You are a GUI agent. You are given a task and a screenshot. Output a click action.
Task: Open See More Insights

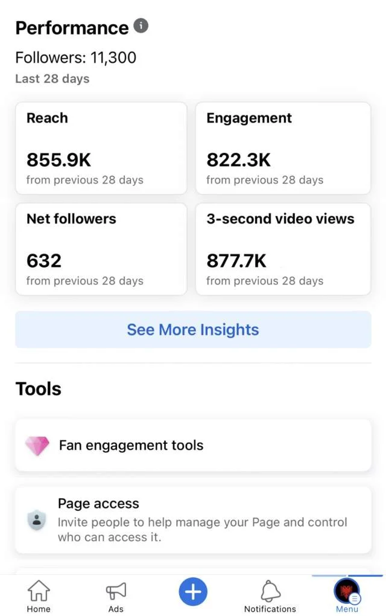tap(193, 329)
